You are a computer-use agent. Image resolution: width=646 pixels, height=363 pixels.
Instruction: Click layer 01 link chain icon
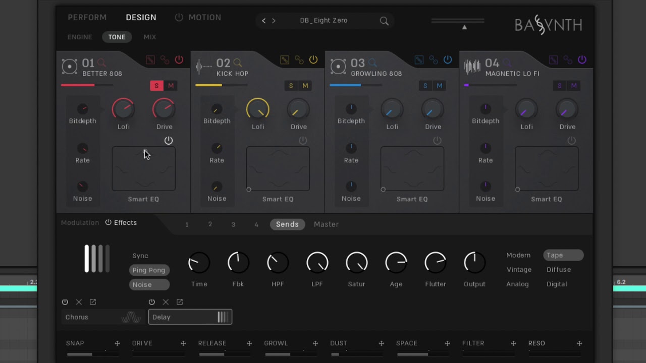(x=165, y=60)
